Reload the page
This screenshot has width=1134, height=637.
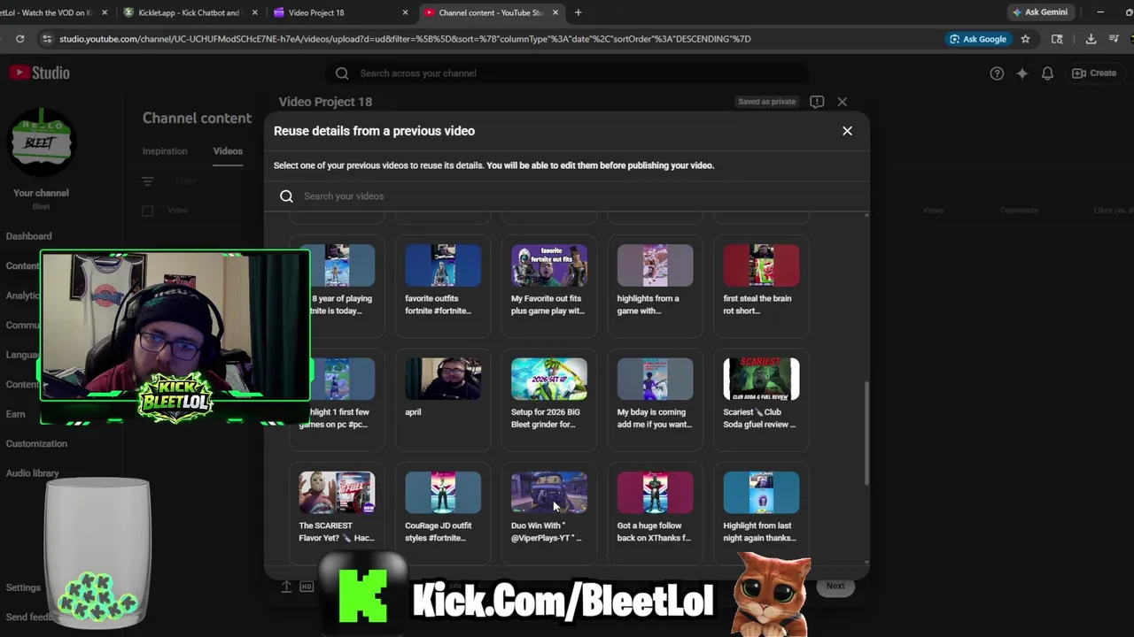(x=19, y=39)
